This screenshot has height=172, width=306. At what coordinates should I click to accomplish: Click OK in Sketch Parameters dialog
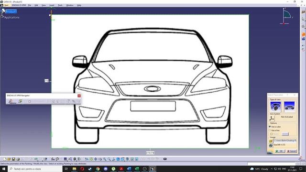click(280, 151)
